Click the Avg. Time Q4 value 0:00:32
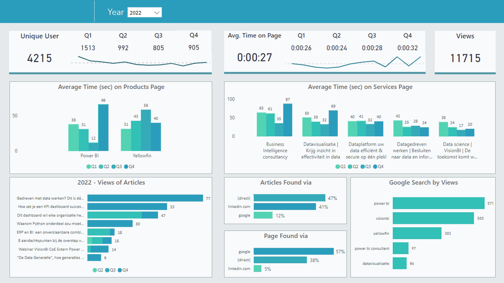Image resolution: width=504 pixels, height=283 pixels. pyautogui.click(x=407, y=48)
